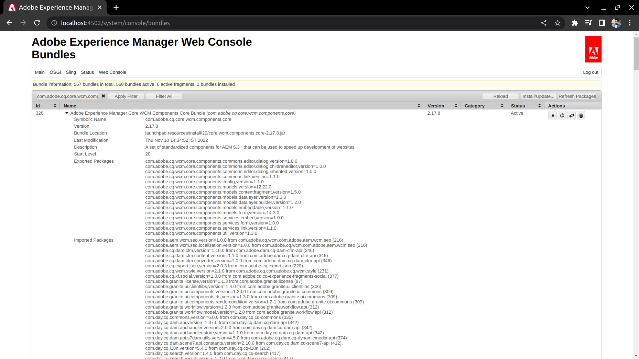Viewport: 639px width, 359px height.
Task: Sort bundles by Version column
Action: (456, 106)
